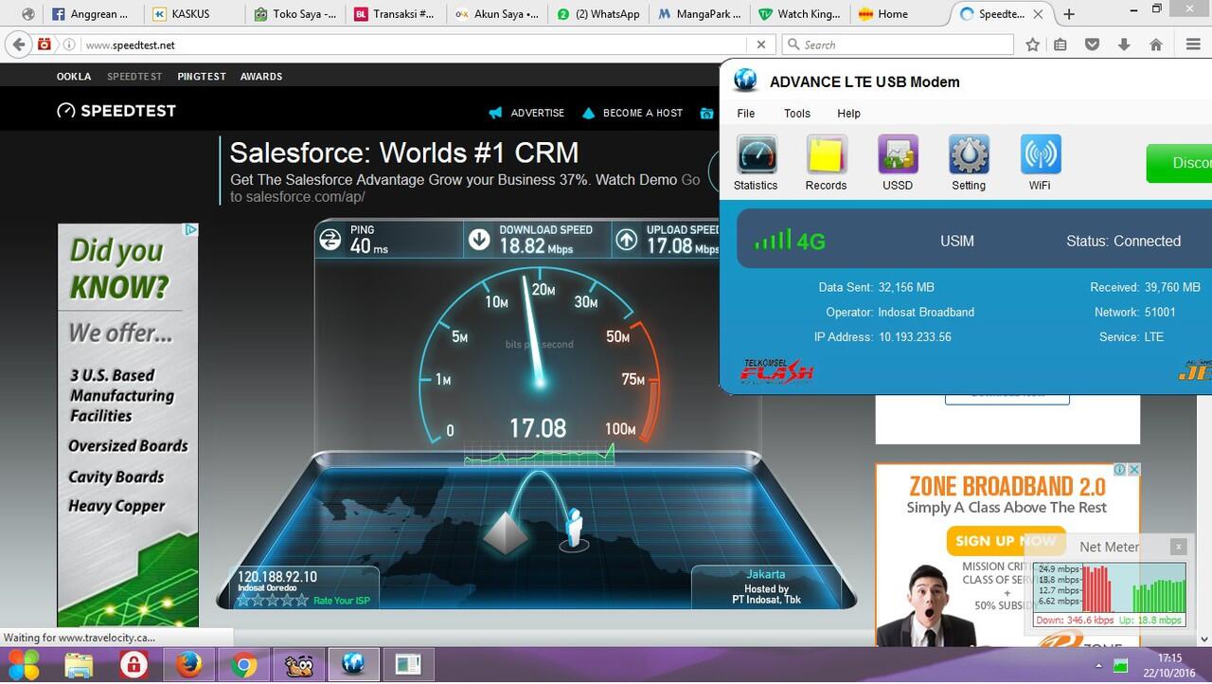Open the Firefox hamburger menu

(1193, 45)
